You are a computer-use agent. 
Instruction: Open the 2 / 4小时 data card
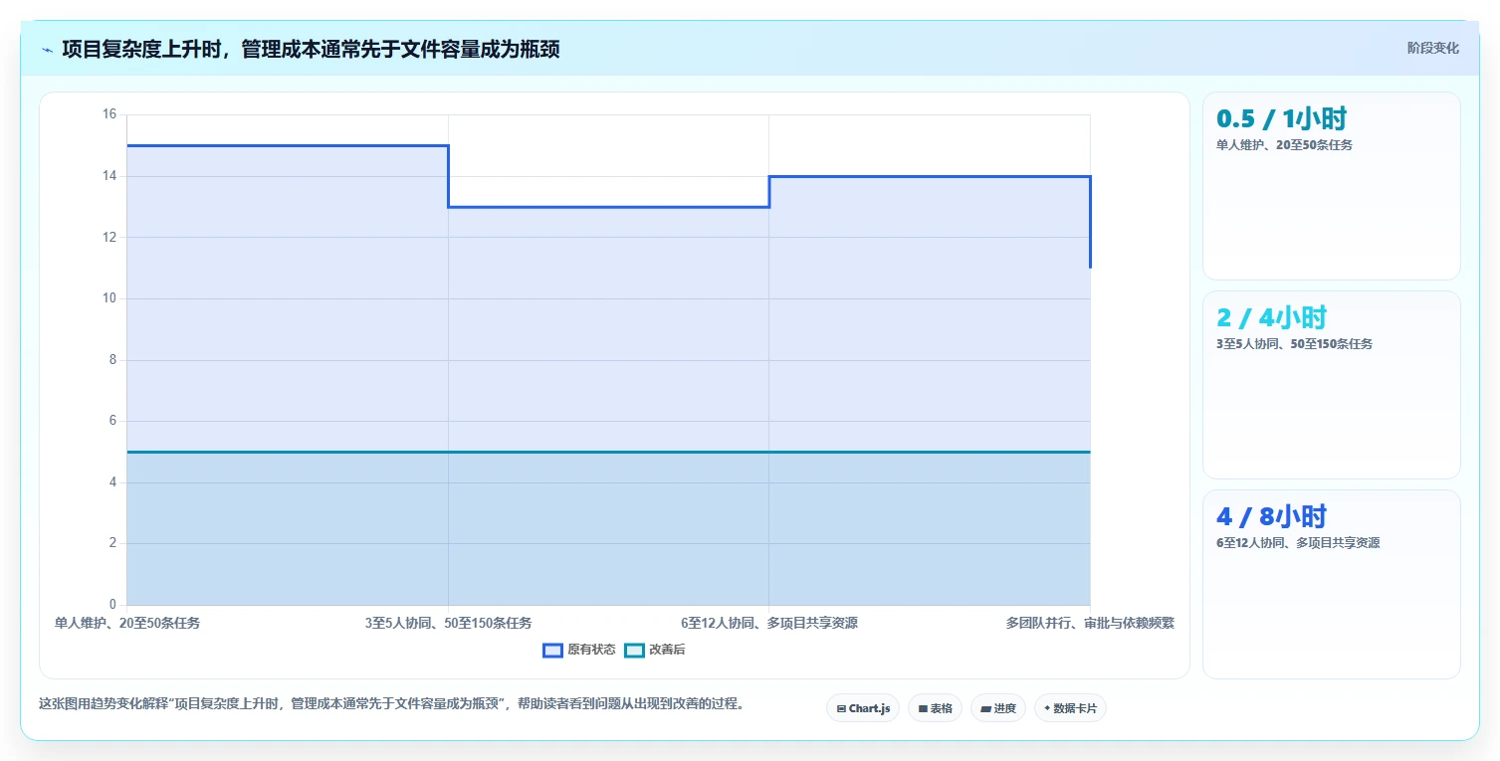tap(1332, 385)
